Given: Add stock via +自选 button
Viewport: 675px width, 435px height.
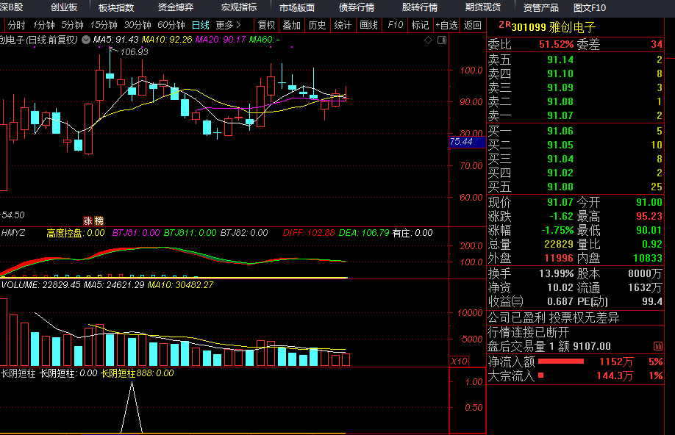Looking at the screenshot, I should pyautogui.click(x=446, y=26).
